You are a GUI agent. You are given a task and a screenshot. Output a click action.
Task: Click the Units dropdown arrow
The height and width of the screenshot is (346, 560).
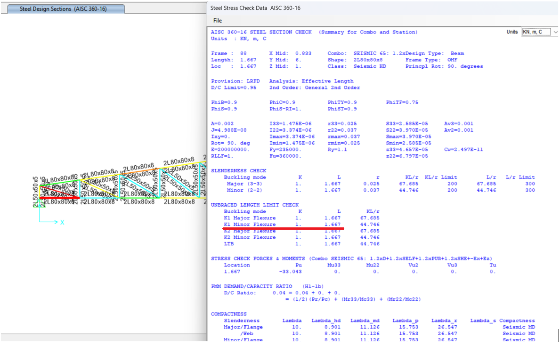click(x=555, y=32)
